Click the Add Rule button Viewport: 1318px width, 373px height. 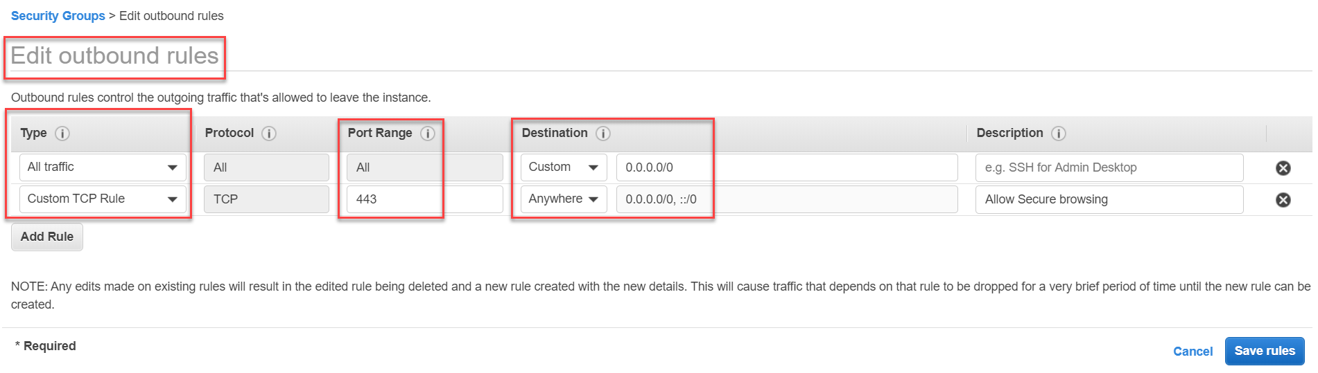point(47,237)
